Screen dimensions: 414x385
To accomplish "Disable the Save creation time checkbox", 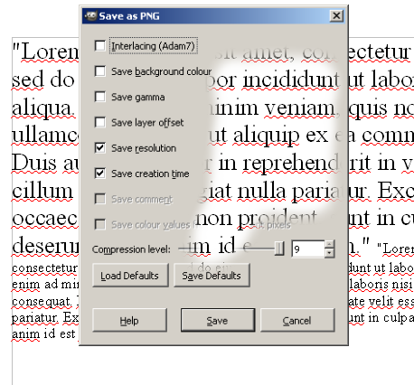I will pos(99,174).
